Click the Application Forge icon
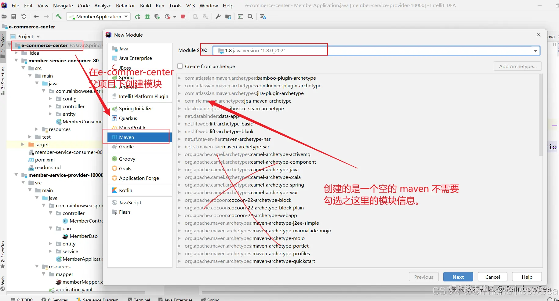Viewport: 559px width, 301px height. pyautogui.click(x=114, y=178)
